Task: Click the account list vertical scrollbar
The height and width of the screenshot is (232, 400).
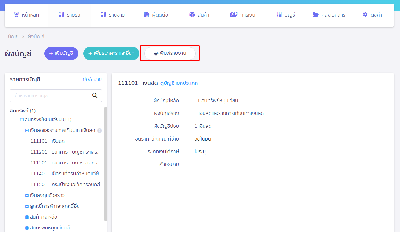Action: coord(106,163)
